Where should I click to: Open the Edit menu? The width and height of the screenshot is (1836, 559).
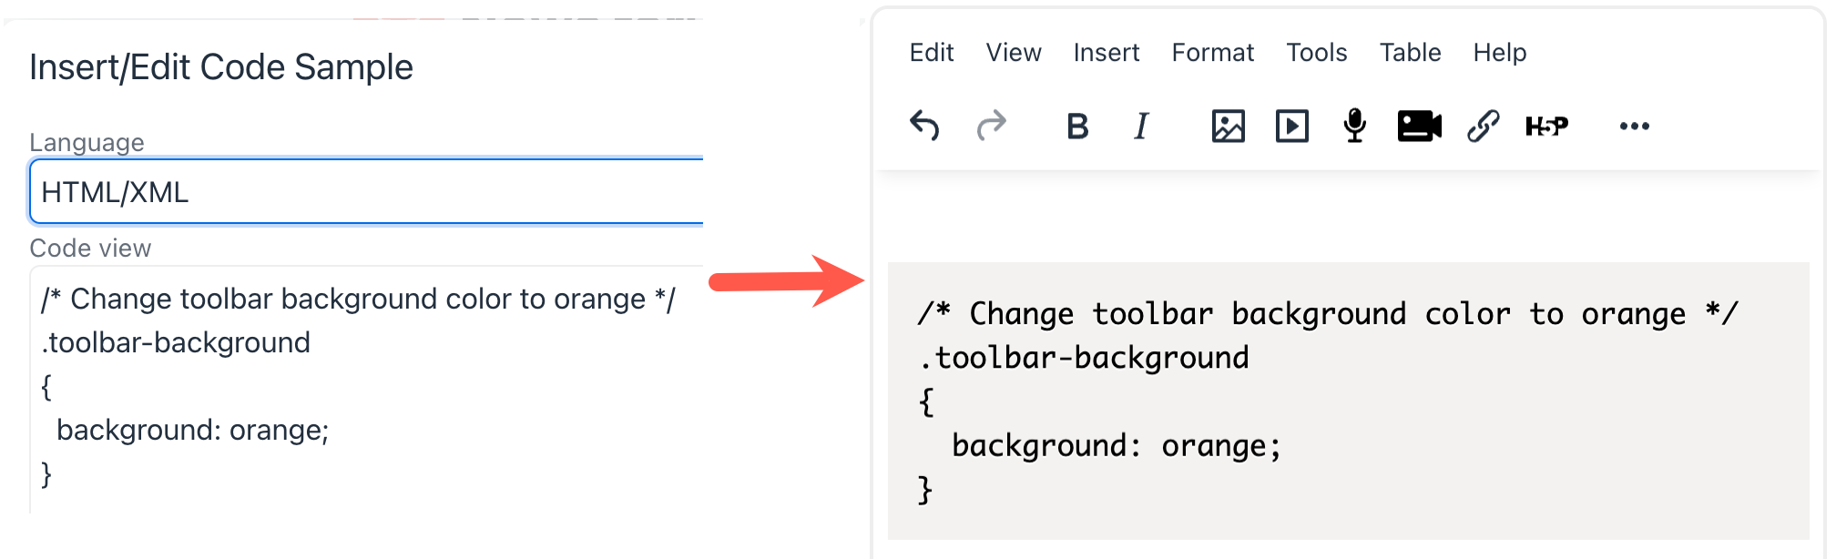tap(931, 53)
